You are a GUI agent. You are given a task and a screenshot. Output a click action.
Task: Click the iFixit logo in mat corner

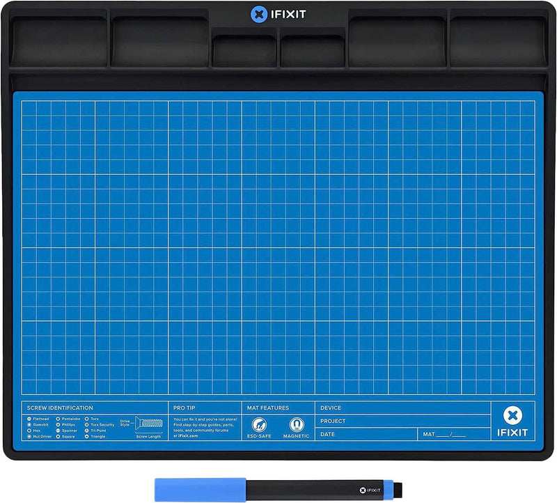[512, 421]
